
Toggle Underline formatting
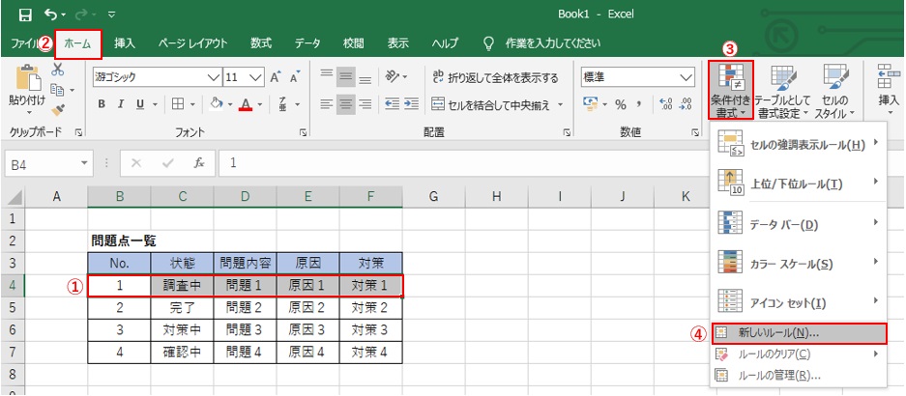click(x=140, y=104)
